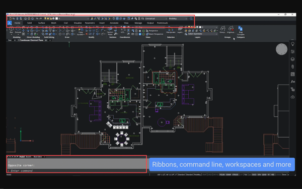The height and width of the screenshot is (189, 302).
Task: Switch to the Annotate ribbon tab
Action: (x=114, y=23)
